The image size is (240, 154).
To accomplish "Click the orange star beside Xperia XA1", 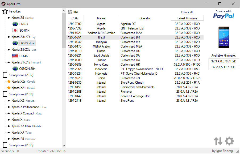I will point(9,88).
